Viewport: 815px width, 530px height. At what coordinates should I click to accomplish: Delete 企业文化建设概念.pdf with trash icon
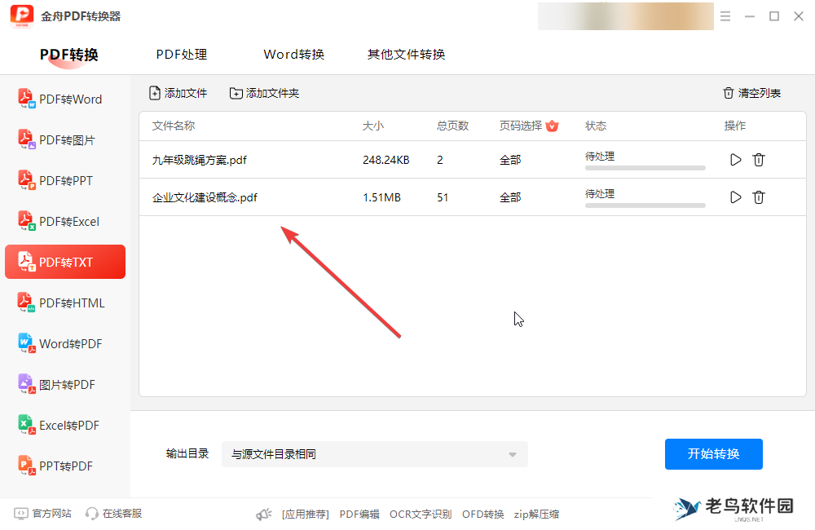tap(759, 197)
